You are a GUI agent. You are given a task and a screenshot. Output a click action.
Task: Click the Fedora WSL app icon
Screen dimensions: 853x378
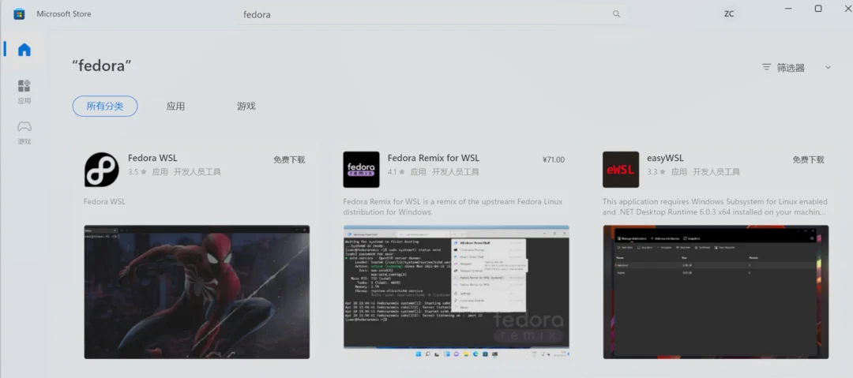click(102, 169)
